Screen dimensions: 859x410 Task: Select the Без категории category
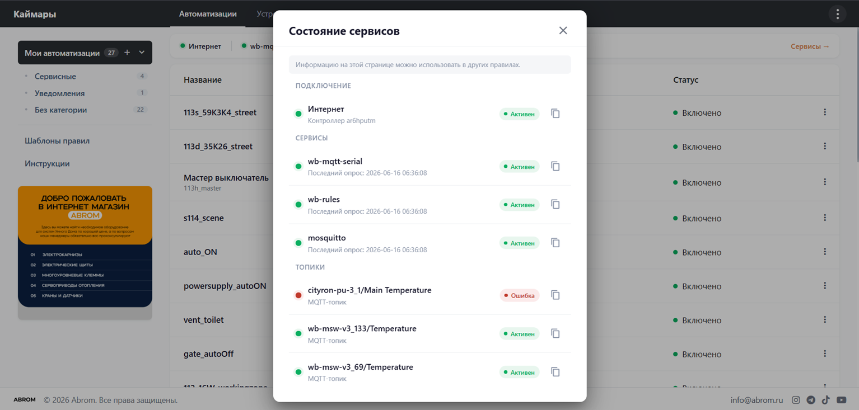point(60,110)
